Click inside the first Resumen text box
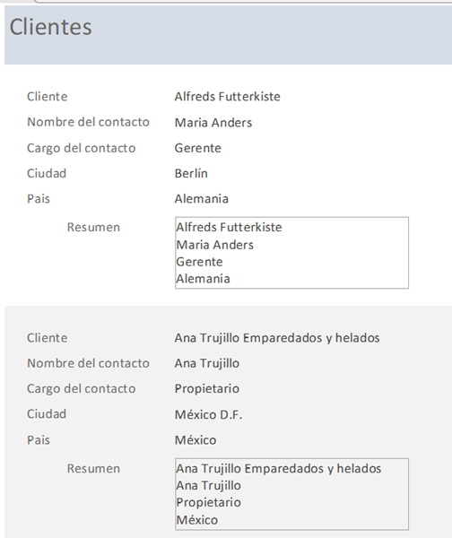The image size is (452, 538). click(x=291, y=253)
